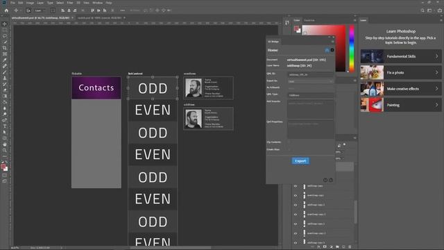Toggle the Auto-Select checkbox in options bar

coord(28,10)
